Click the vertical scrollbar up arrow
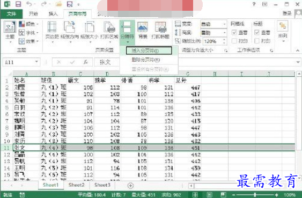The image size is (302, 198). coord(299,74)
